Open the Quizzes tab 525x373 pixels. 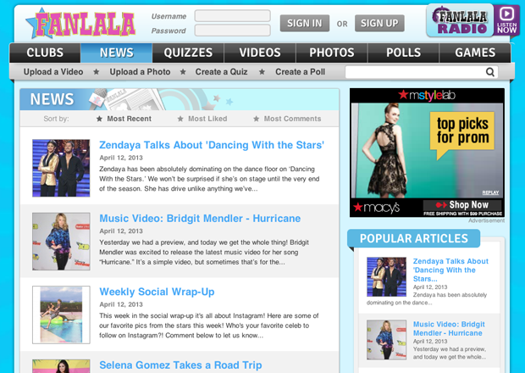(x=188, y=53)
